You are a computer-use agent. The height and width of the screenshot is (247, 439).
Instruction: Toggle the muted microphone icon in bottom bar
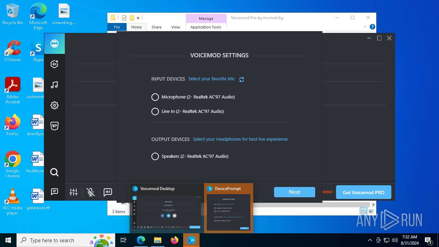pyautogui.click(x=91, y=192)
